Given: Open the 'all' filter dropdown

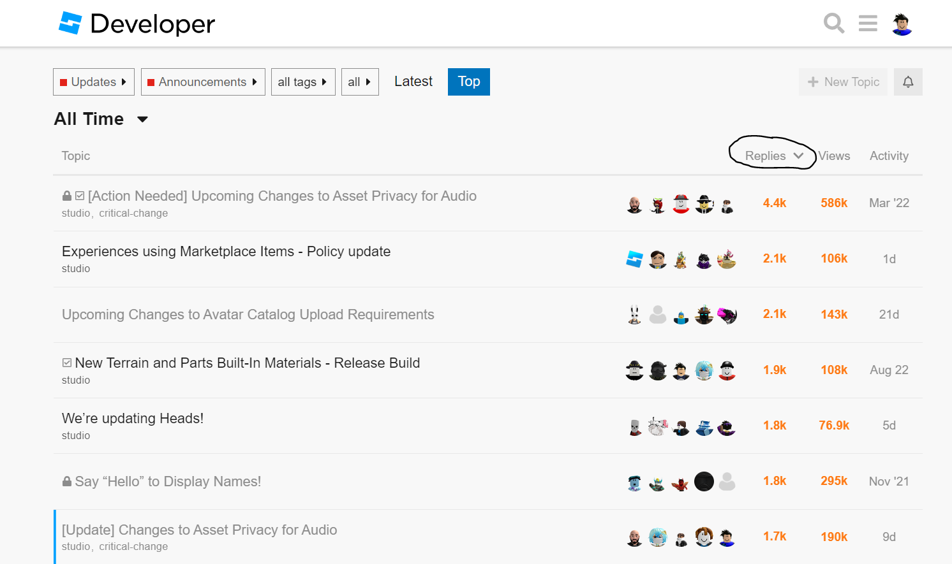Looking at the screenshot, I should coord(360,82).
